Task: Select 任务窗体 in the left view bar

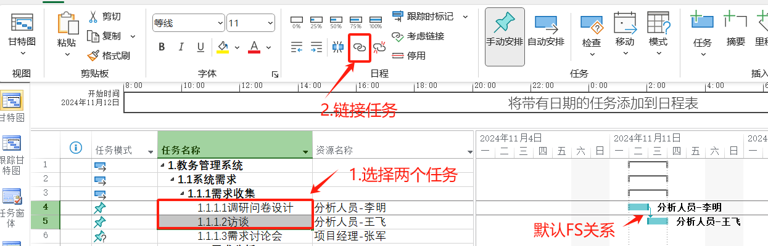Action: click(x=11, y=208)
